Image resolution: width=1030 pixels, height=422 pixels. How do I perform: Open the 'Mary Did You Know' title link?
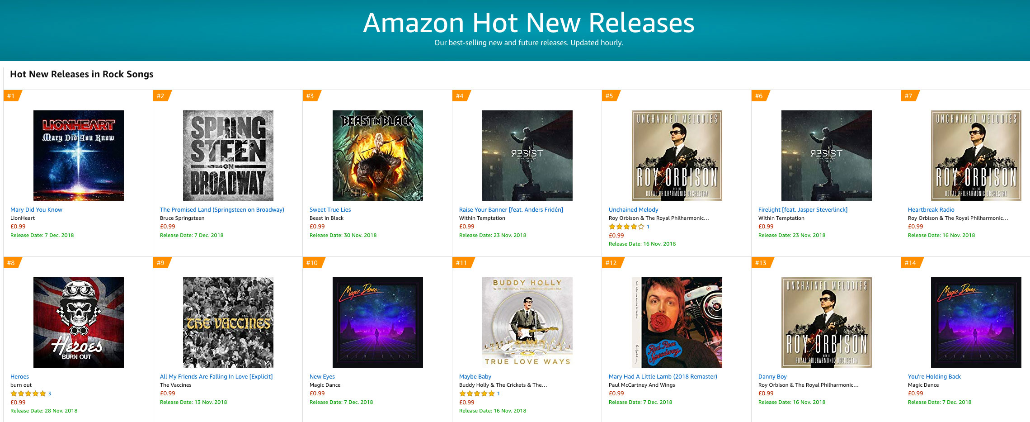pyautogui.click(x=36, y=210)
